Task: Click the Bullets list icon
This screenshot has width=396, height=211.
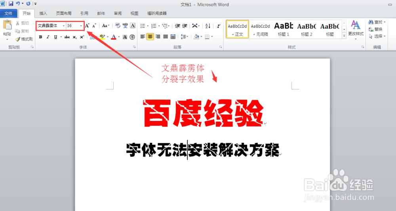Action: click(x=143, y=26)
